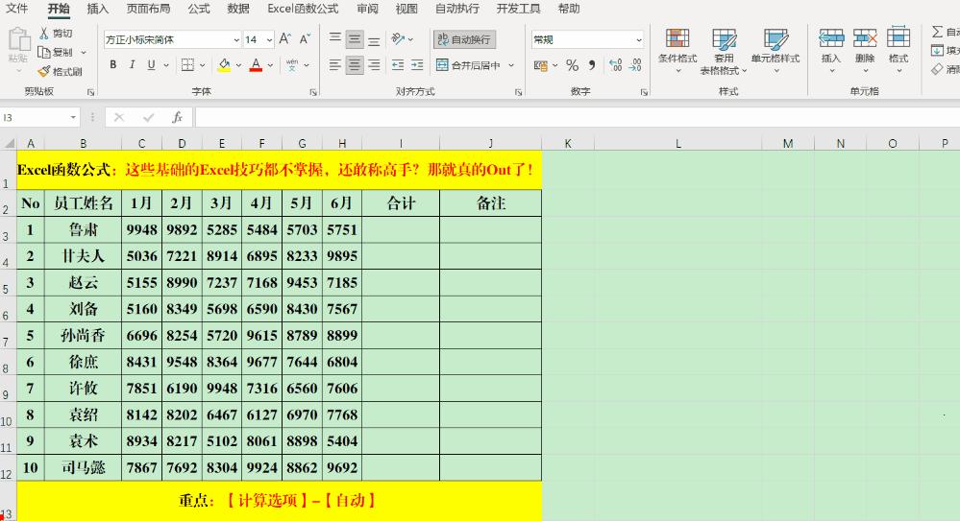Viewport: 960px width, 521px height.
Task: Select cell containing 司马懿
Action: coord(84,468)
